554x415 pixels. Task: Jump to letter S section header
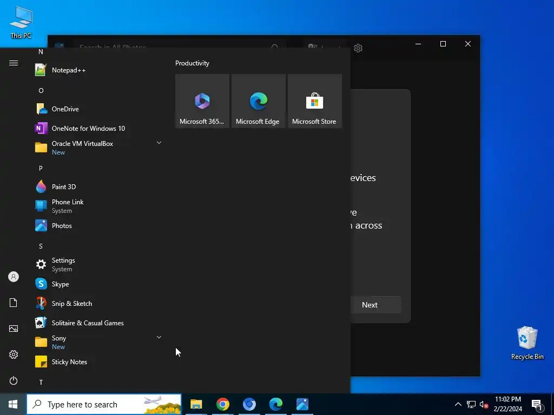coord(41,246)
